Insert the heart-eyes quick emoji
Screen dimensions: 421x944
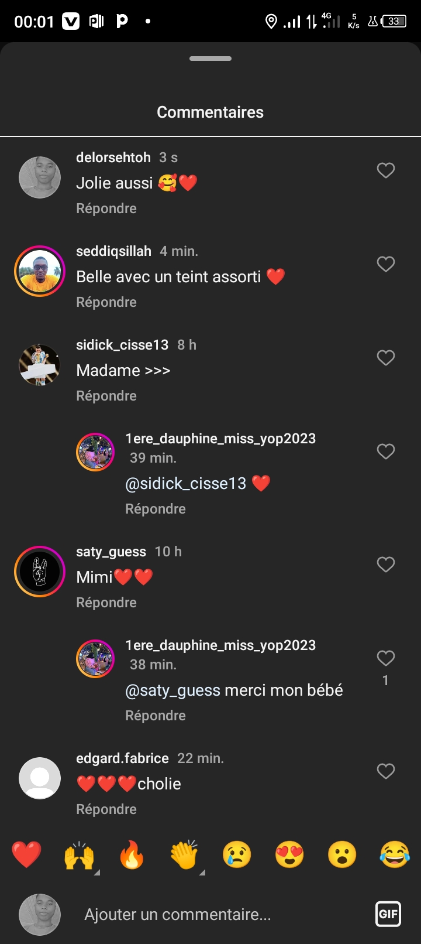[289, 855]
